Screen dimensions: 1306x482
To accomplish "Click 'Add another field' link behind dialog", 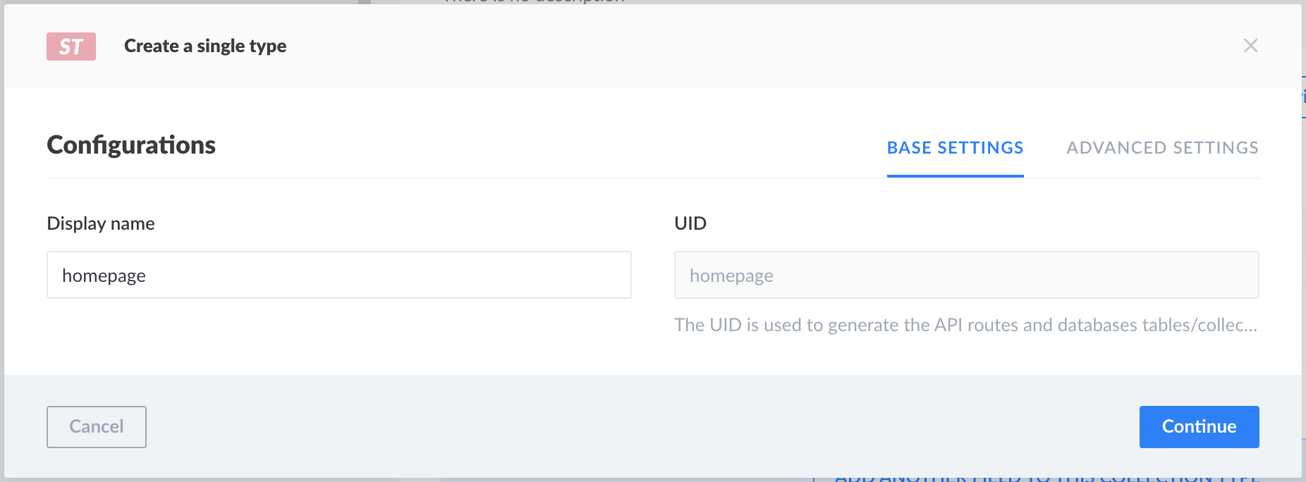I will [1044, 478].
